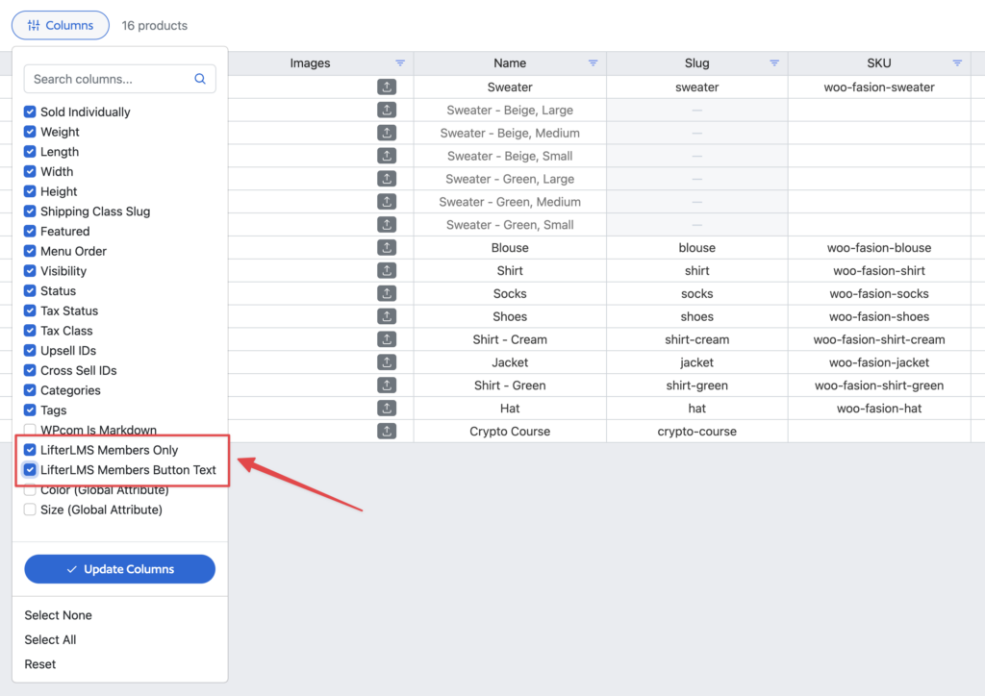Click Select All link
This screenshot has height=696, width=985.
click(x=50, y=639)
